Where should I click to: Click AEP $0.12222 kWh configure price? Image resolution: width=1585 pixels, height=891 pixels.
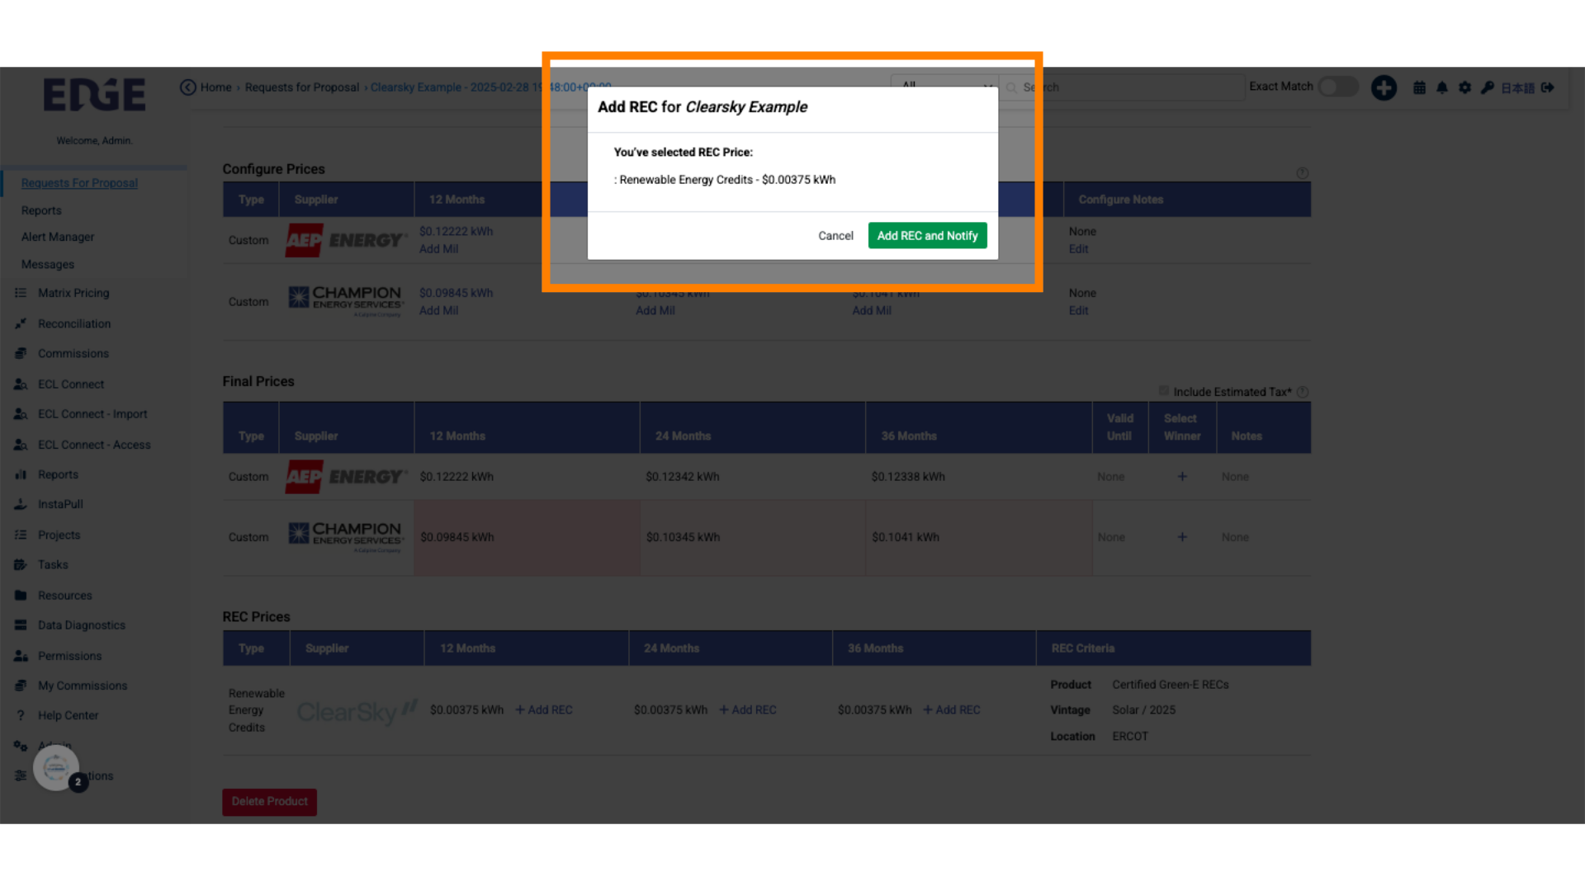click(456, 232)
